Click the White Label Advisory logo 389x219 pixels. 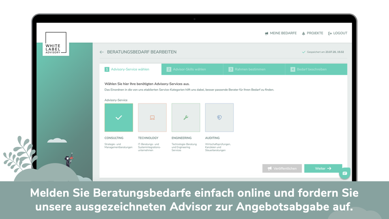tap(56, 44)
